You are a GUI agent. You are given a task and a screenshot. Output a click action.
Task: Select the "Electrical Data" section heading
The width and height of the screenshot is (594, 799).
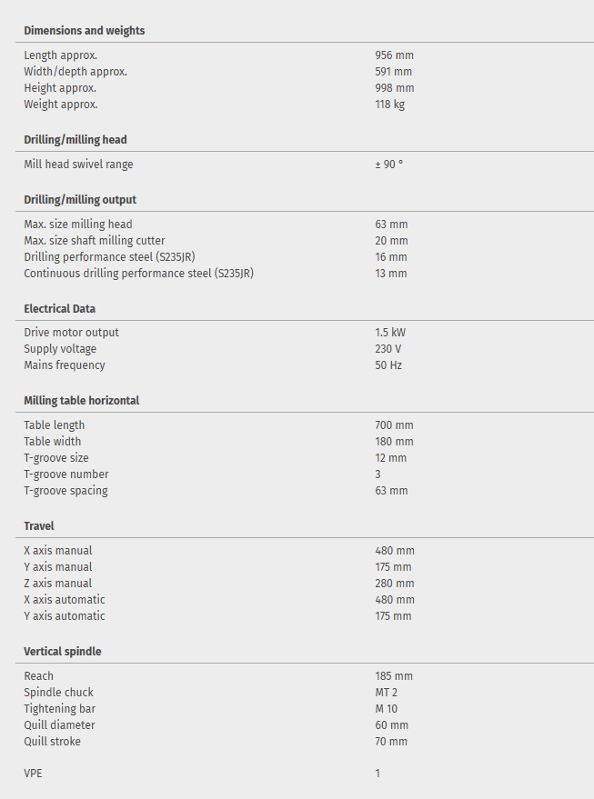pyautogui.click(x=59, y=309)
